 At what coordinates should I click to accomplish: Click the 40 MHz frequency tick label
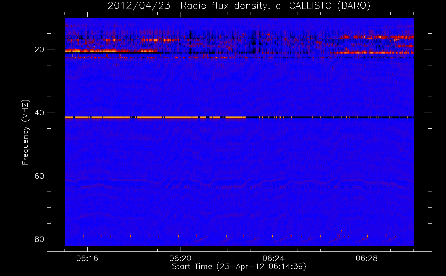coord(39,113)
